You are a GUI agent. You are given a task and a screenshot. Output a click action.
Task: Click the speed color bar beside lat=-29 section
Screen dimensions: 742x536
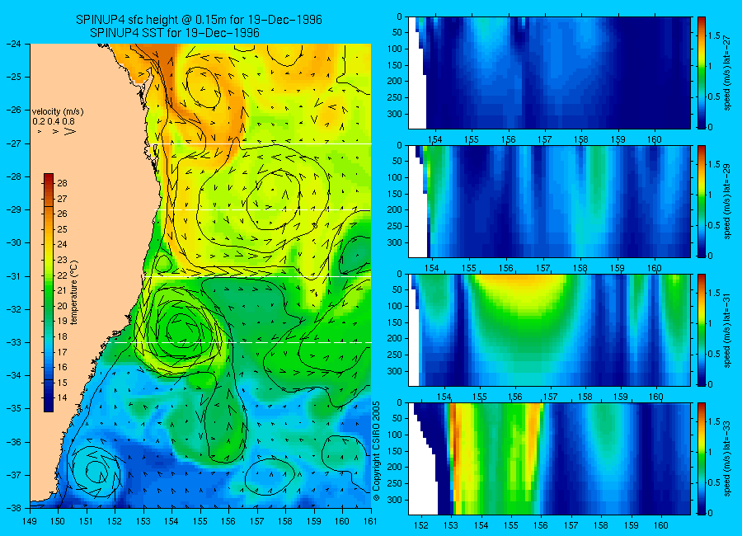(702, 201)
